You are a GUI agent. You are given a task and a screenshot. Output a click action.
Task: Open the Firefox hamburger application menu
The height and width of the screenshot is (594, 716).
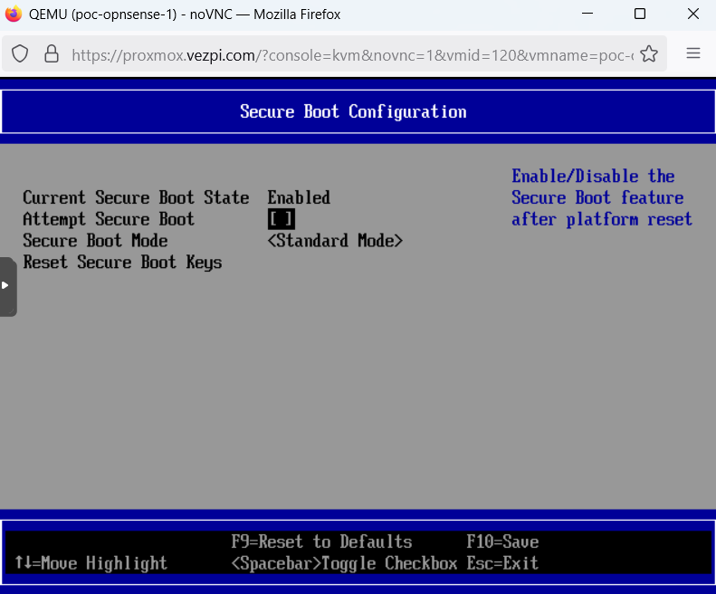point(693,53)
